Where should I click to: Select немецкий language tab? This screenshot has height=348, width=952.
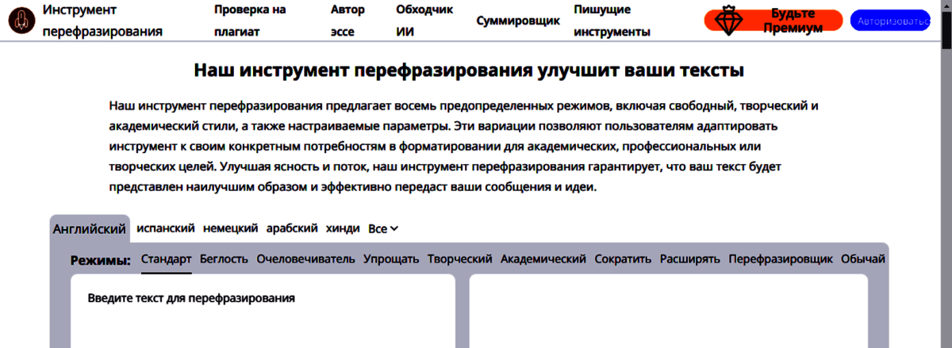pos(230,228)
